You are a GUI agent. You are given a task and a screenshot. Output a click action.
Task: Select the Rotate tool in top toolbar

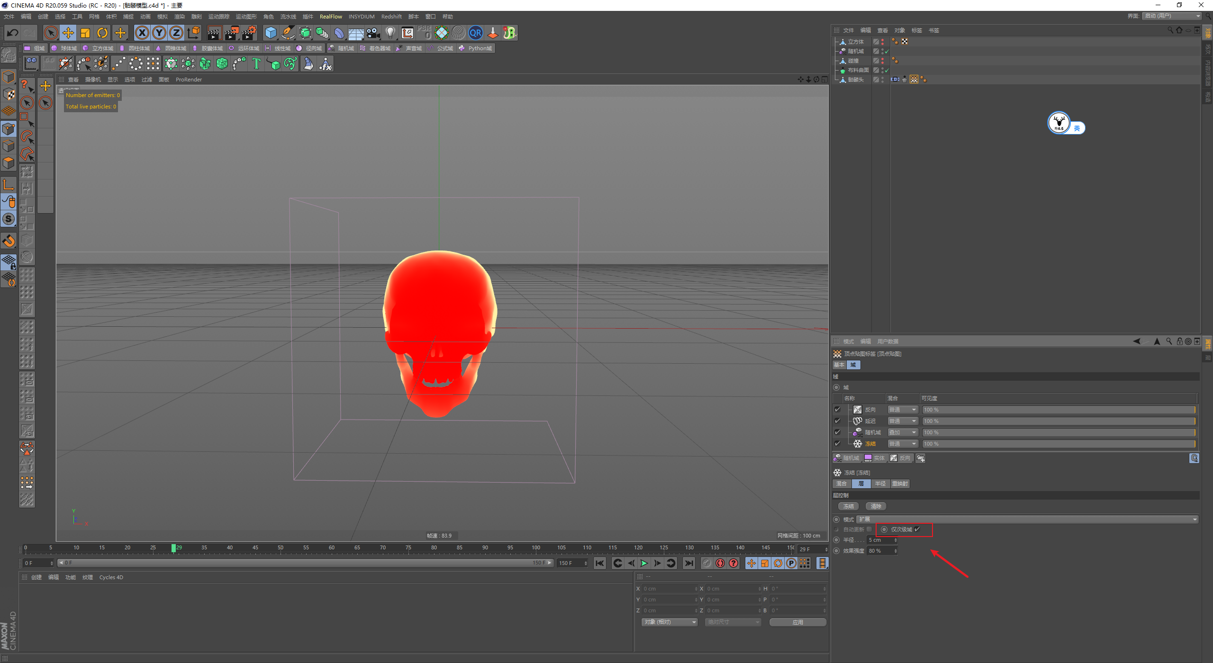[102, 33]
